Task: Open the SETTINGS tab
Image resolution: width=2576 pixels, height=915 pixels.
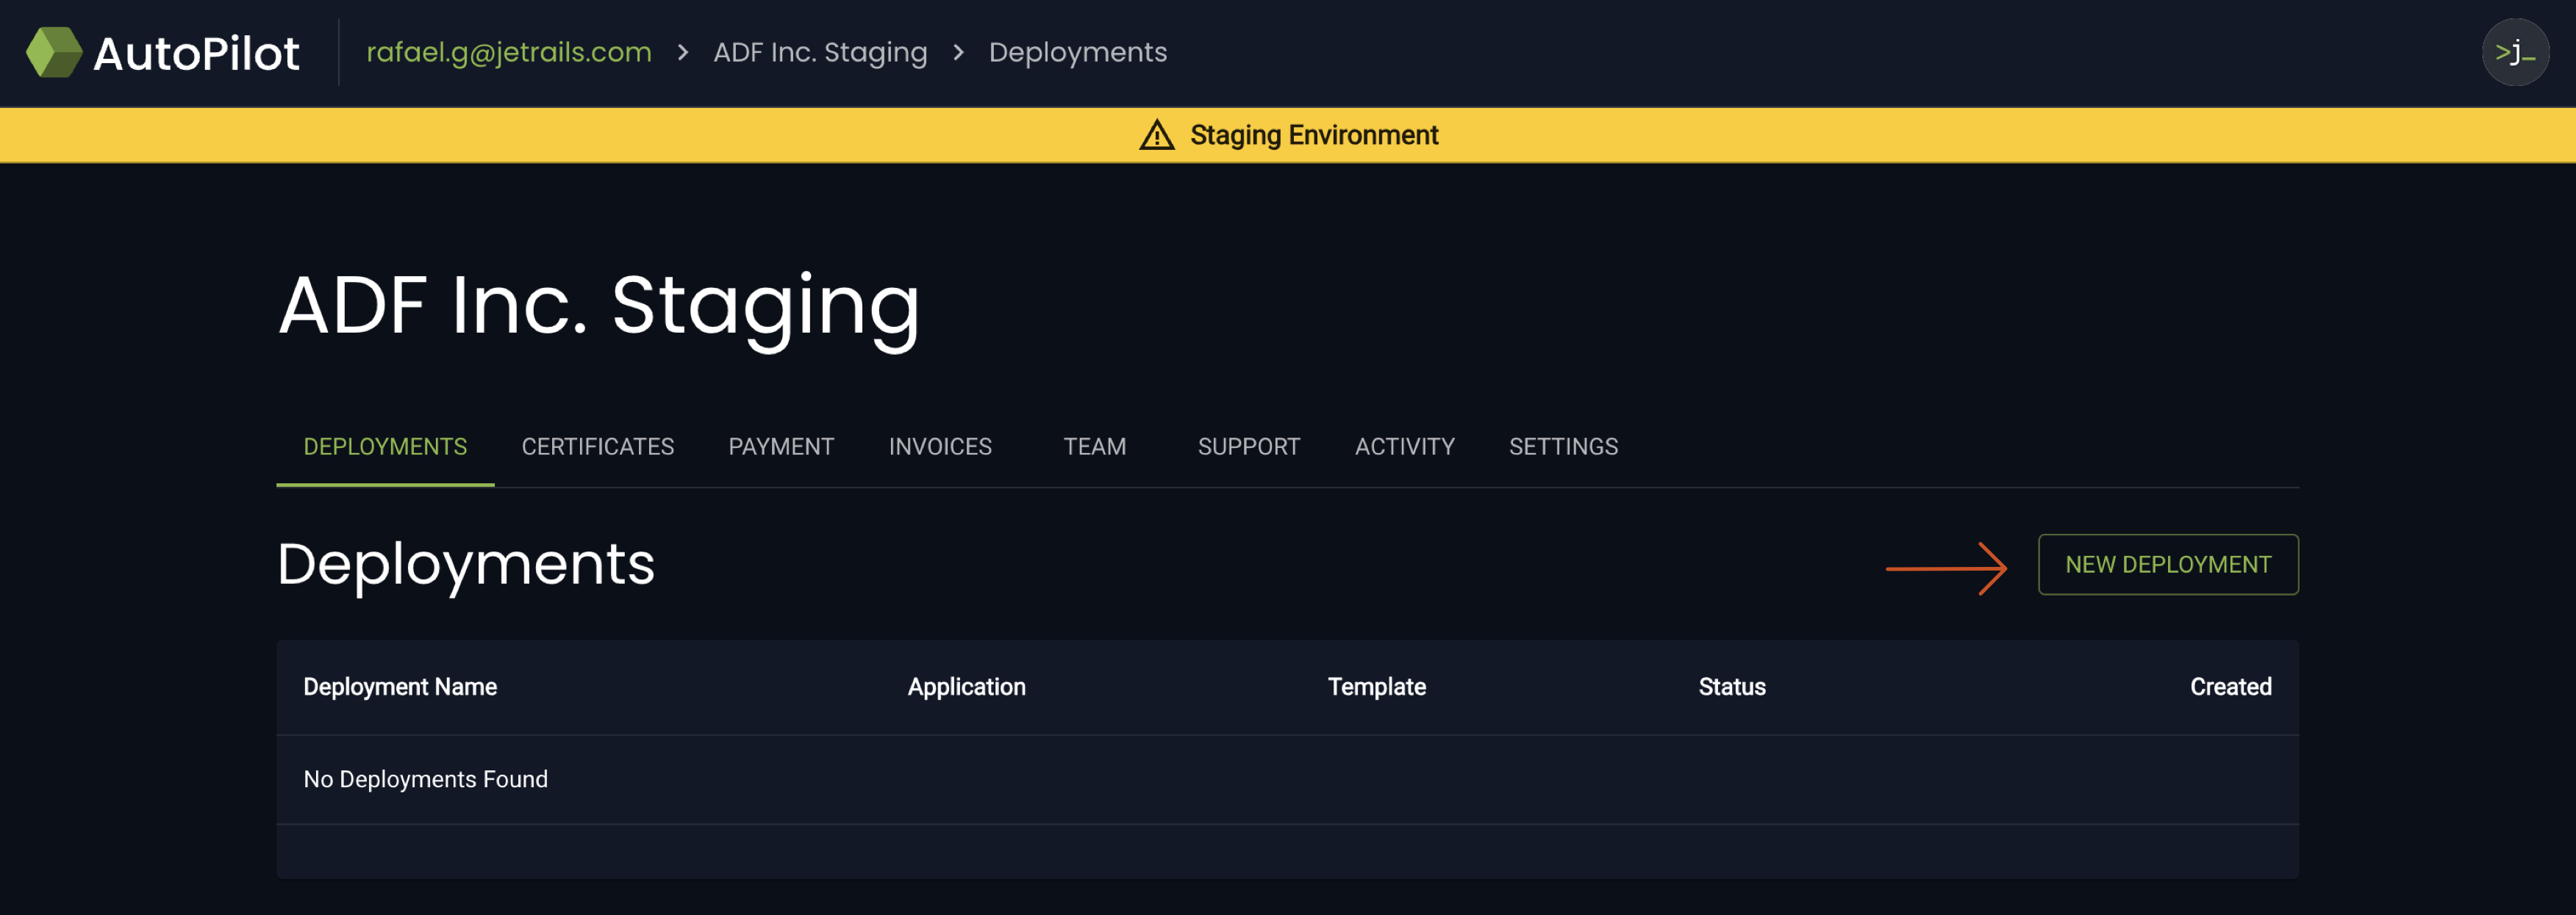Action: pyautogui.click(x=1563, y=446)
